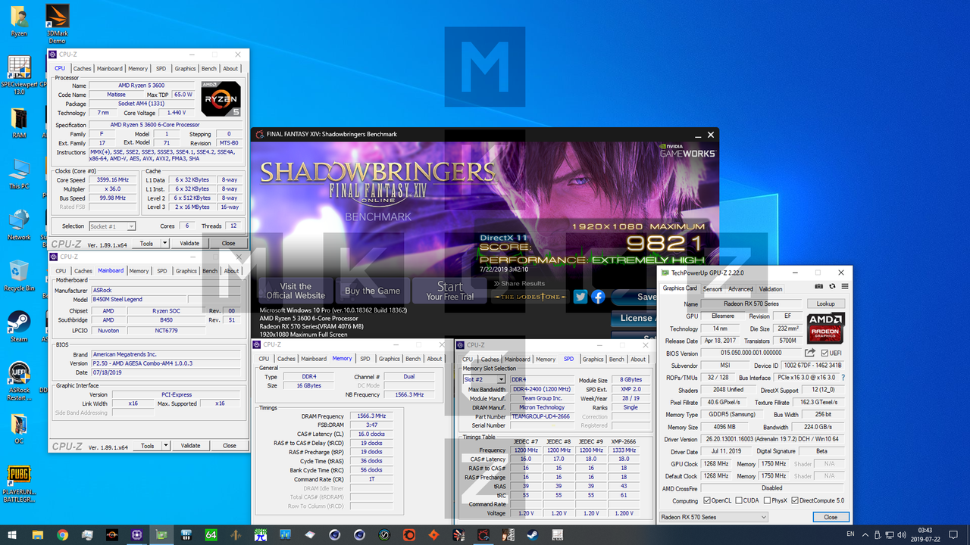Toggle DirectCompute 5.0 checkbox
Image resolution: width=970 pixels, height=545 pixels.
pos(795,501)
